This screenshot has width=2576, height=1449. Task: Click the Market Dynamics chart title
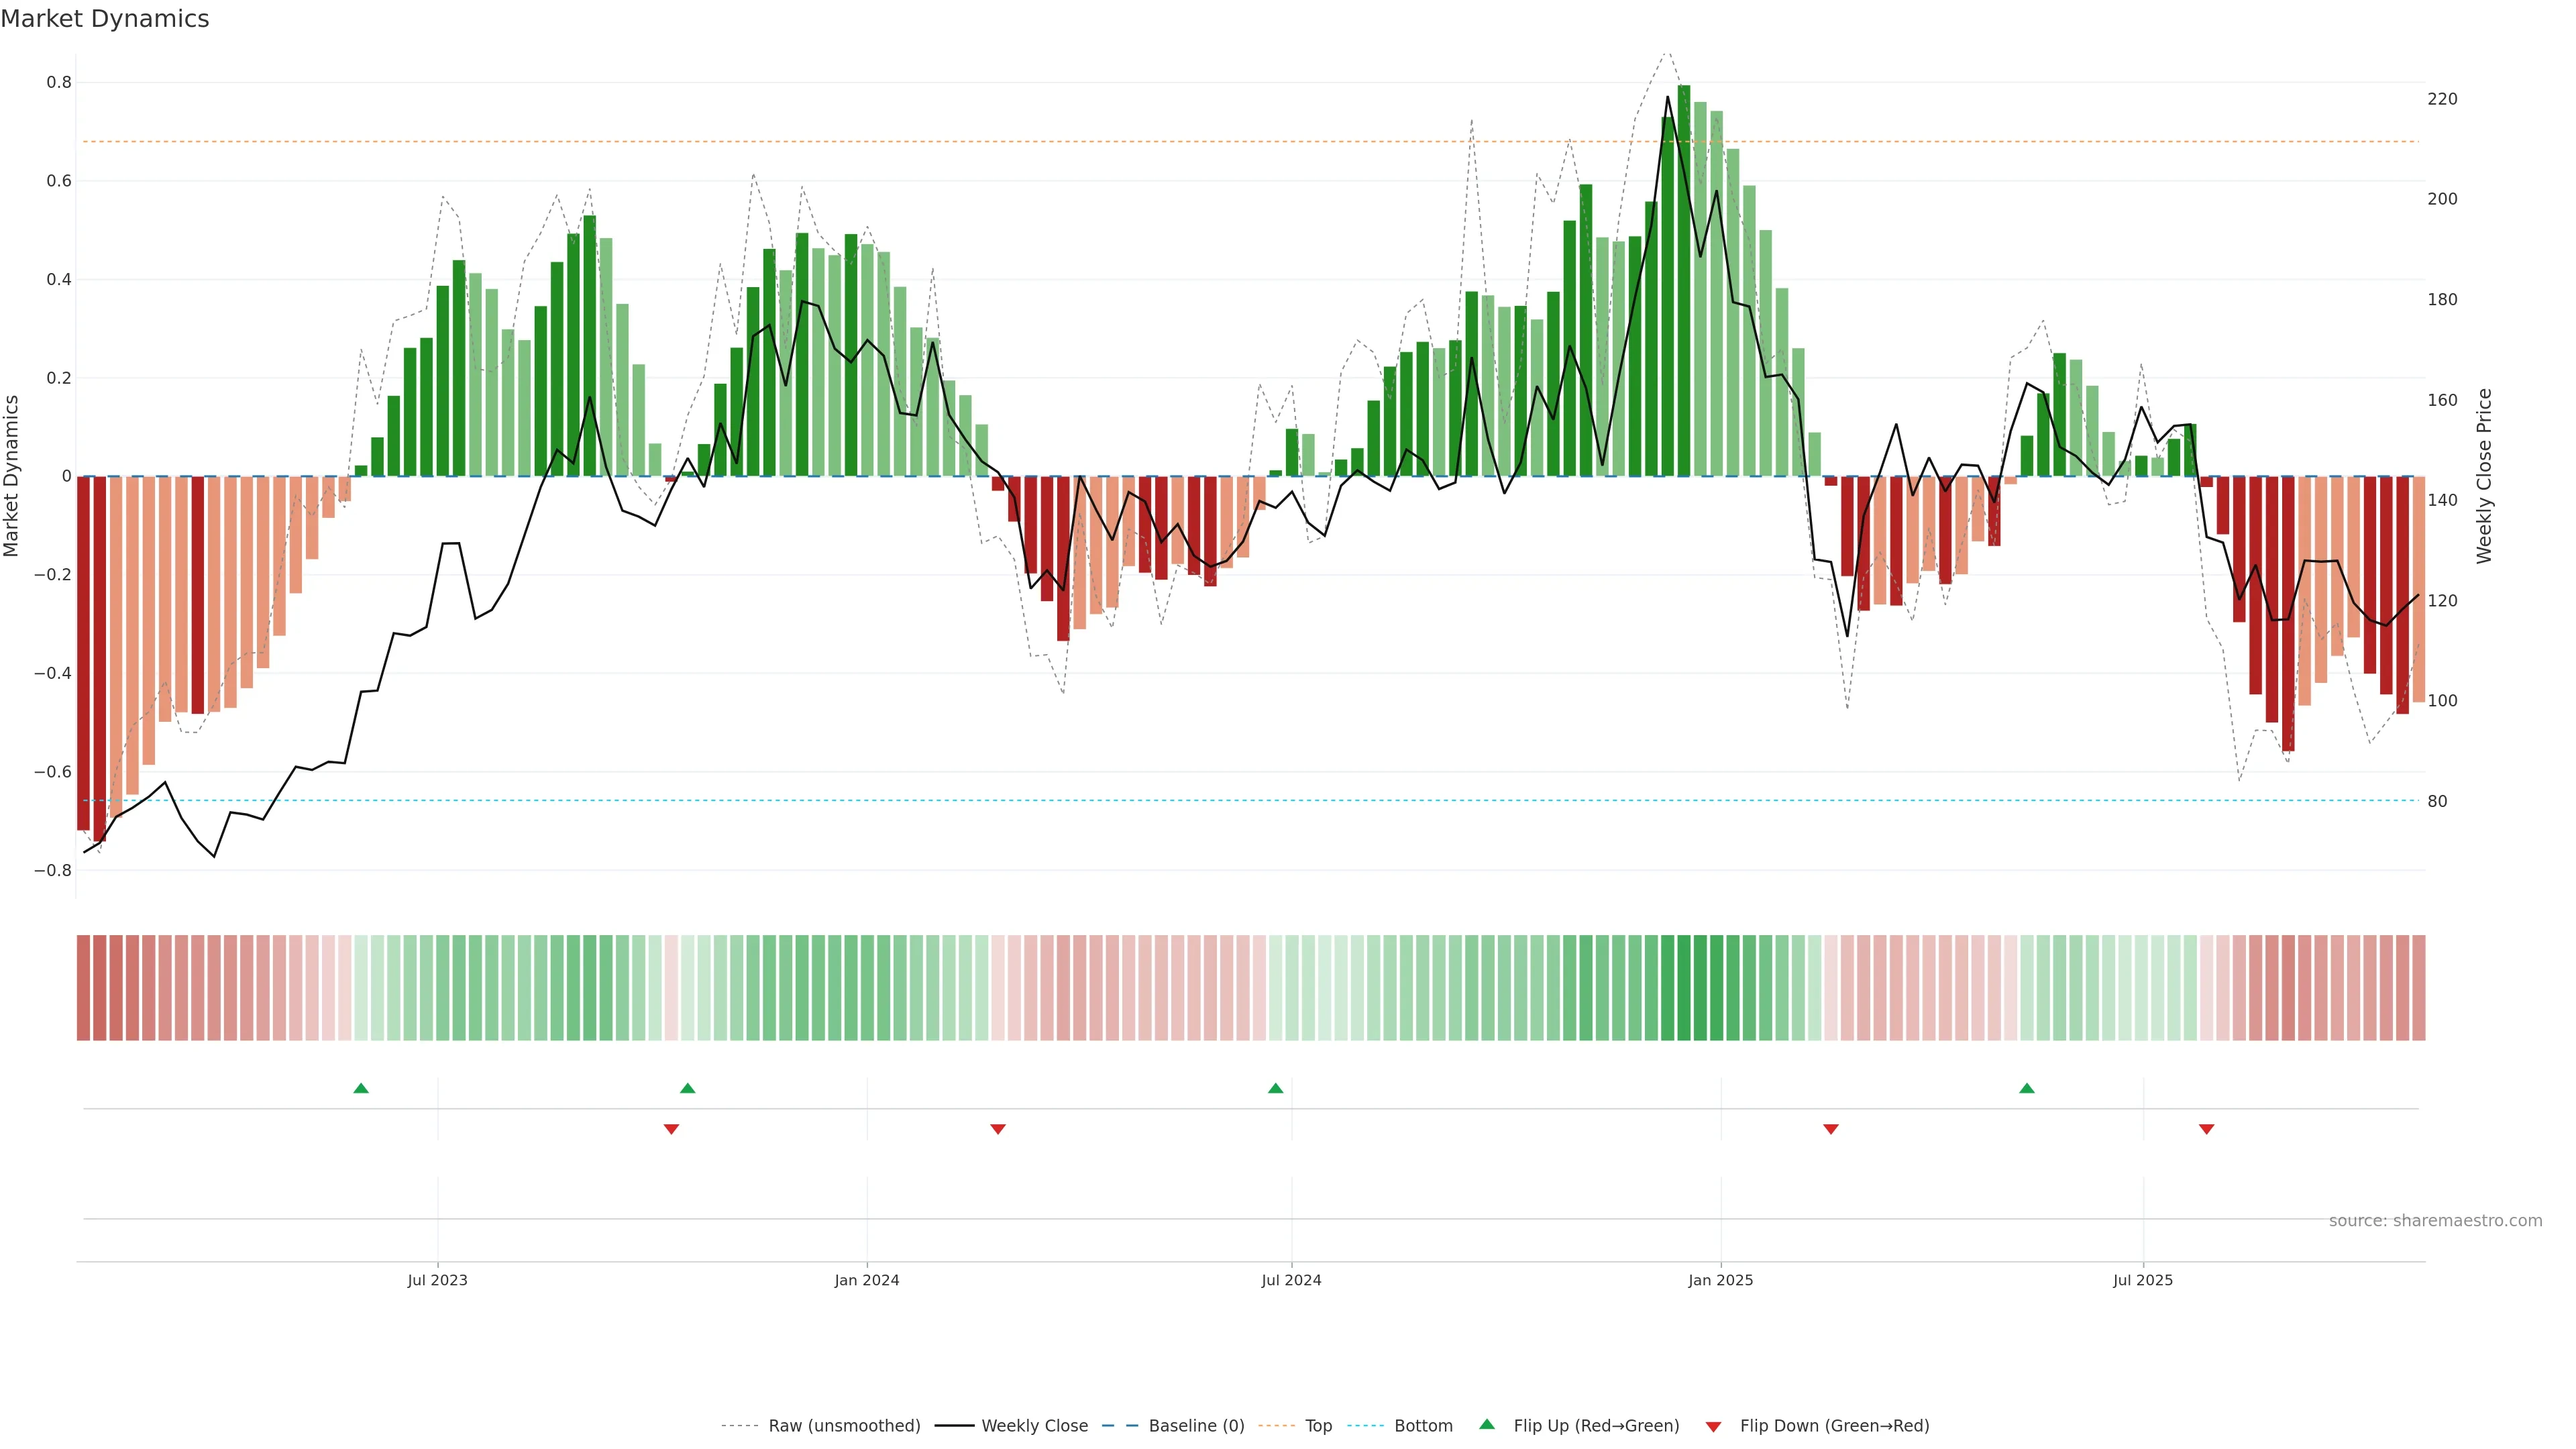click(x=105, y=19)
